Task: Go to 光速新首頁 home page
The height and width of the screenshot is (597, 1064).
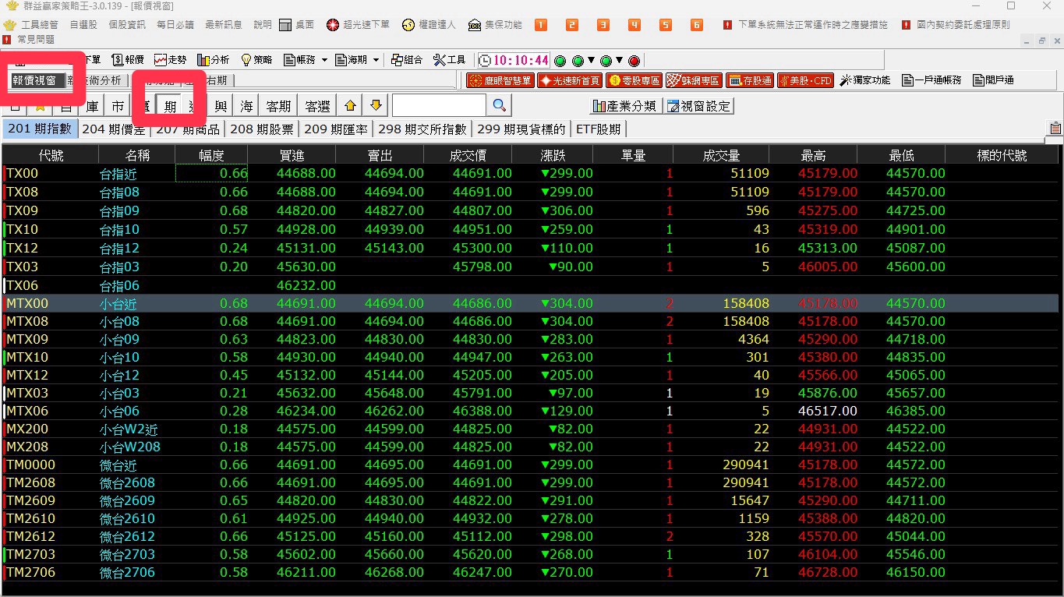Action: [x=570, y=80]
